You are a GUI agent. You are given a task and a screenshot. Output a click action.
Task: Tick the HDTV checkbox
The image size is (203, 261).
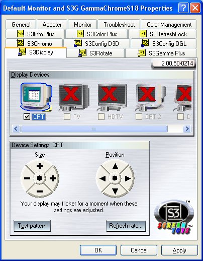point(101,116)
